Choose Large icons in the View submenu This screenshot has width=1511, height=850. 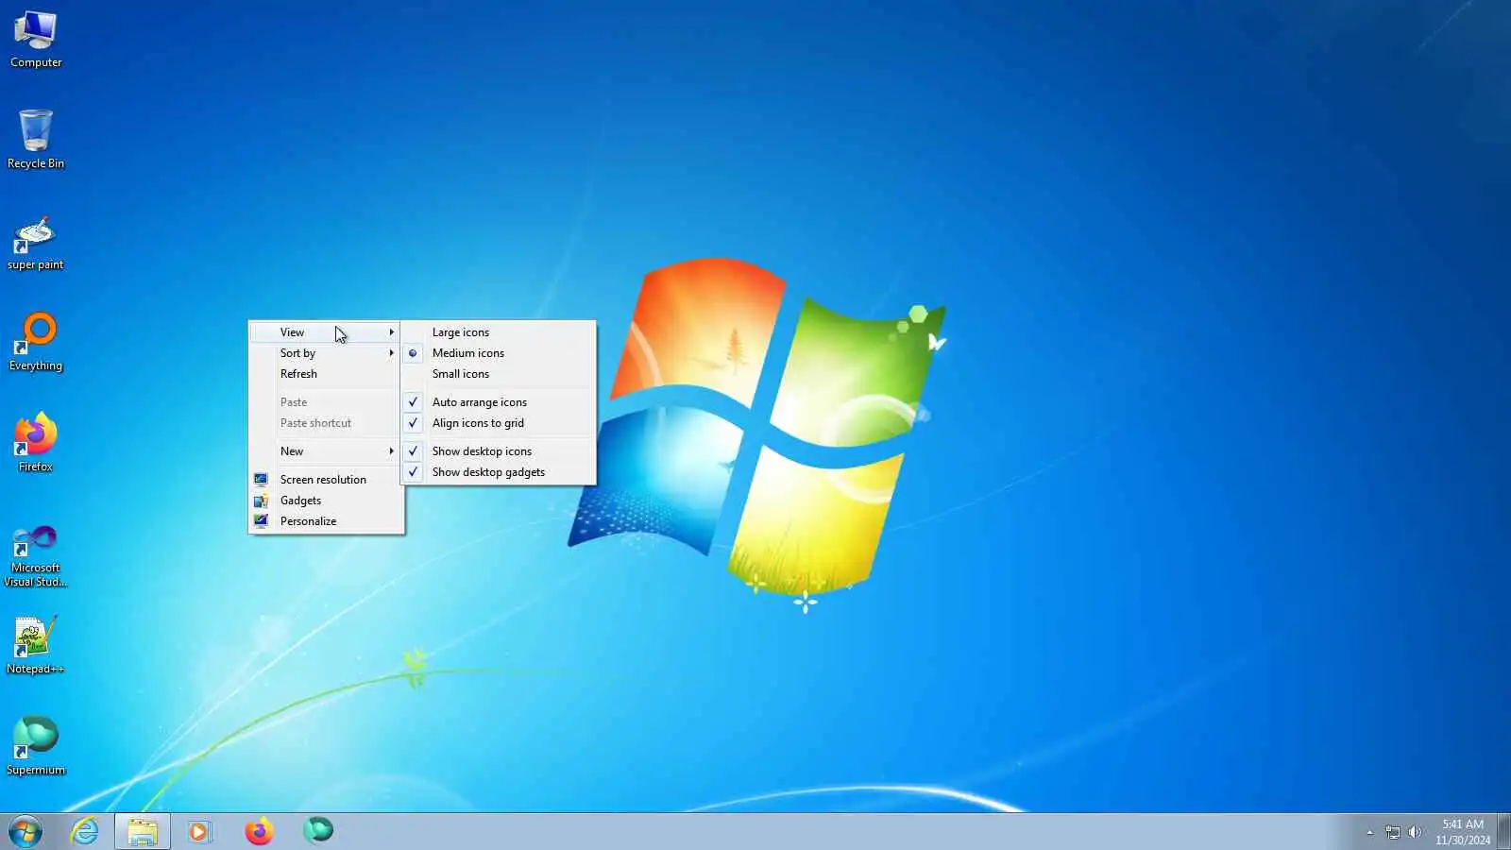click(x=499, y=332)
